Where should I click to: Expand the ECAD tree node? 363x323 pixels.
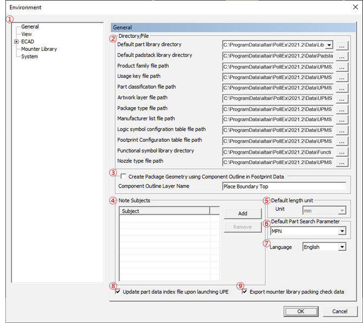[16, 42]
